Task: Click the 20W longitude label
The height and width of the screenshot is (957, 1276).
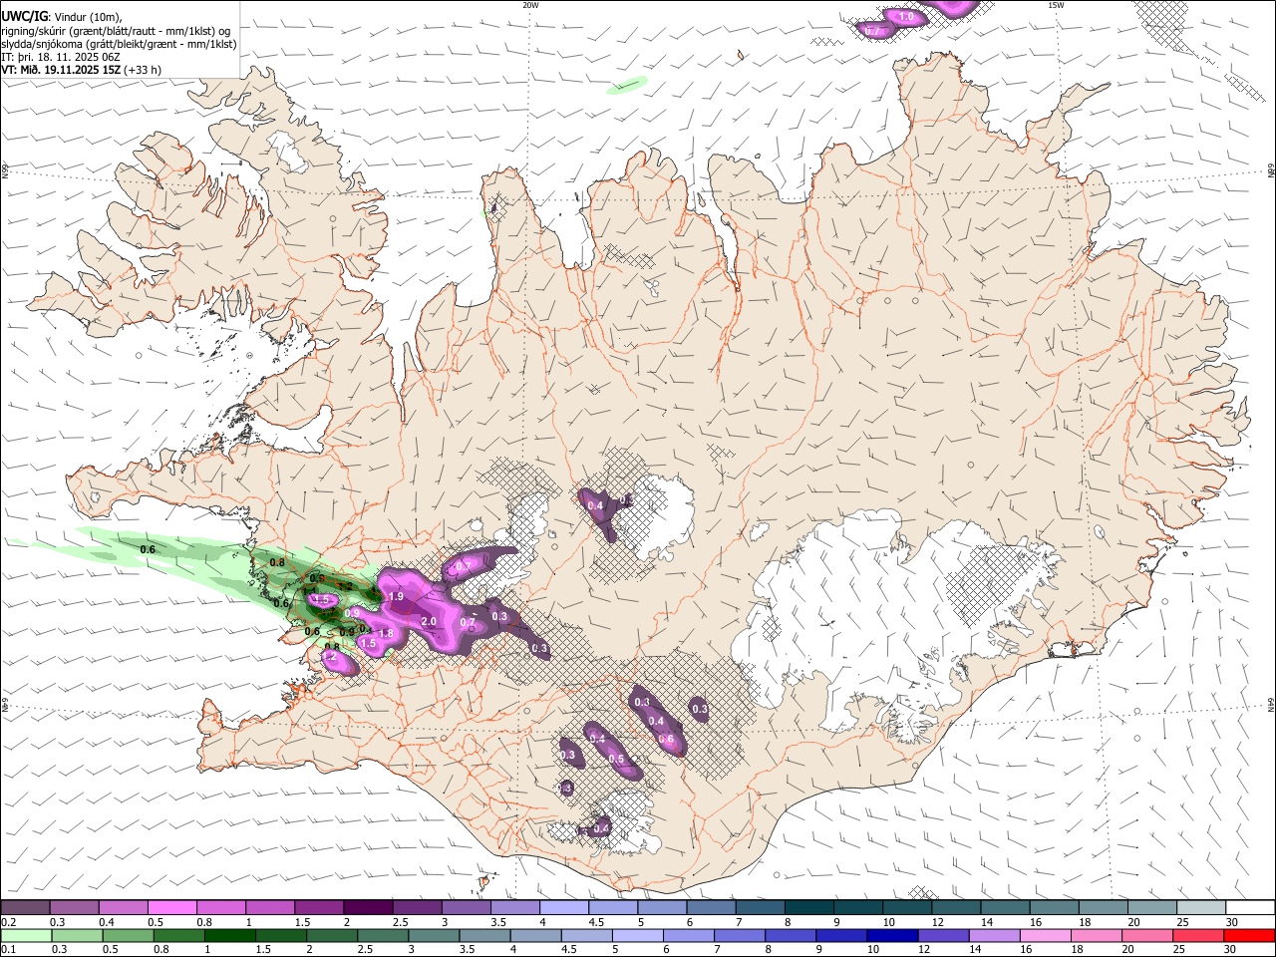Action: pyautogui.click(x=530, y=5)
